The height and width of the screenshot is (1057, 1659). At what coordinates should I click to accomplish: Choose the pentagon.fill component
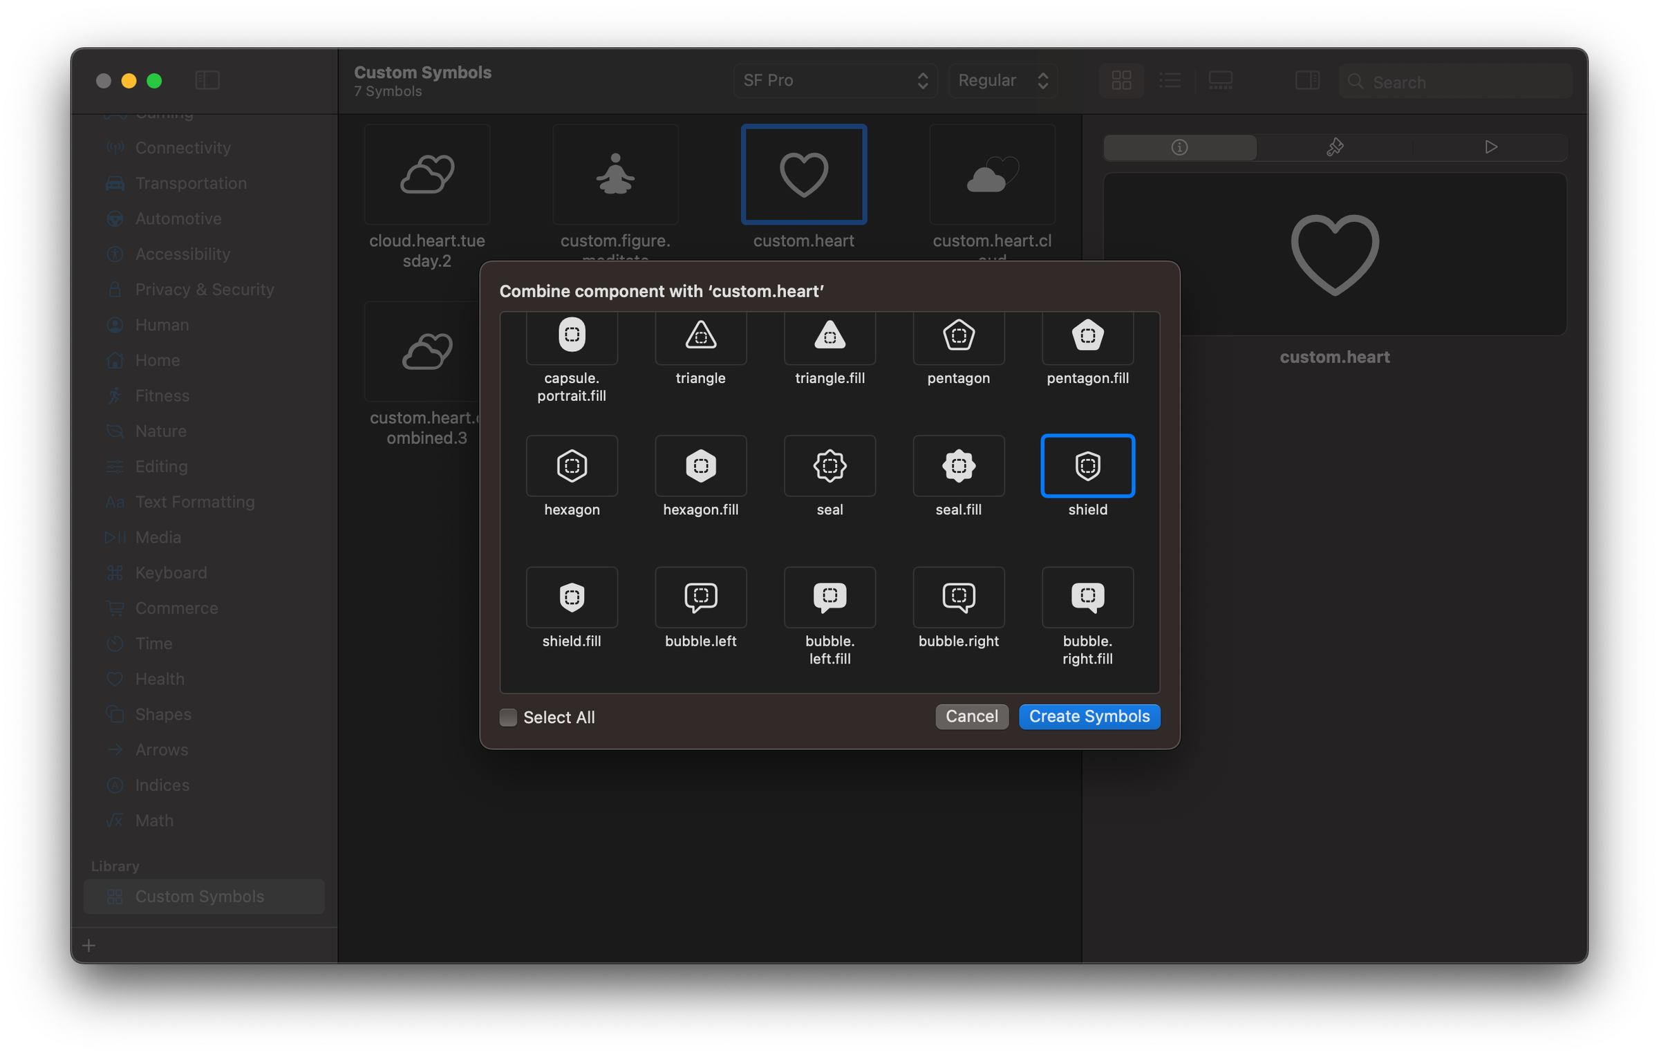coord(1087,338)
